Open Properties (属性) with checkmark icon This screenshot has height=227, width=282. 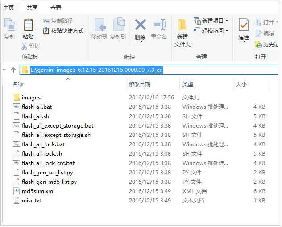pos(244,25)
